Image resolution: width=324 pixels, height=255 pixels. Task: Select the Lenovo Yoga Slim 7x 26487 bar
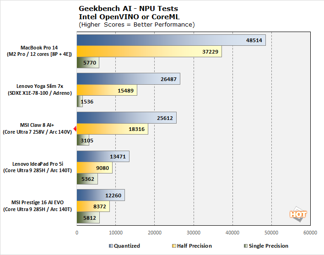pos(128,79)
